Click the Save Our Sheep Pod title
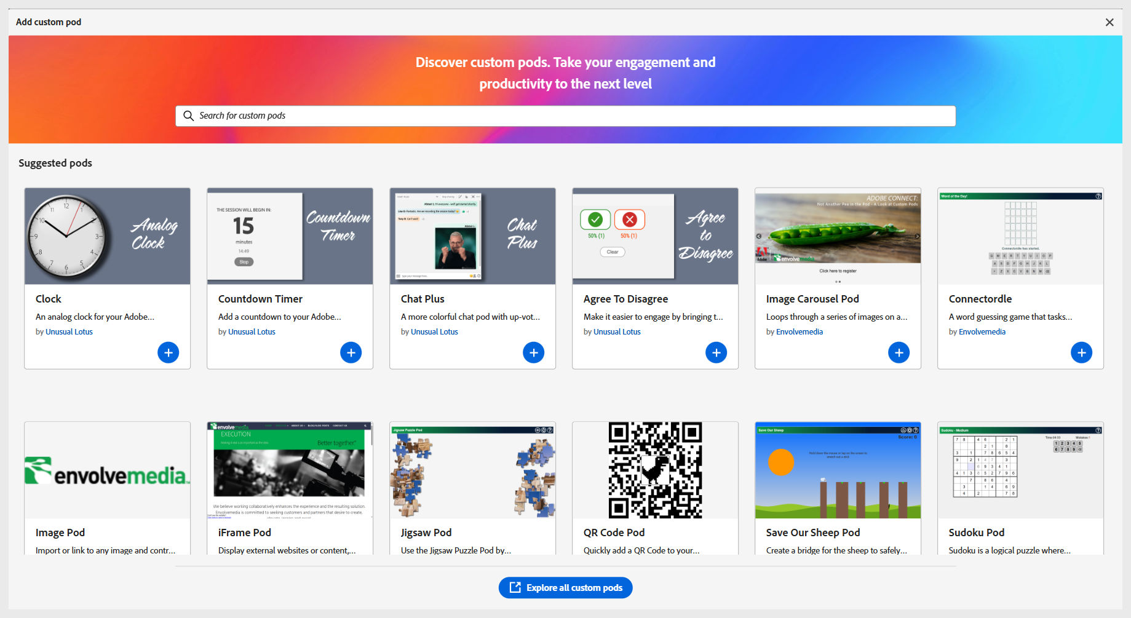Viewport: 1131px width, 618px height. 813,533
